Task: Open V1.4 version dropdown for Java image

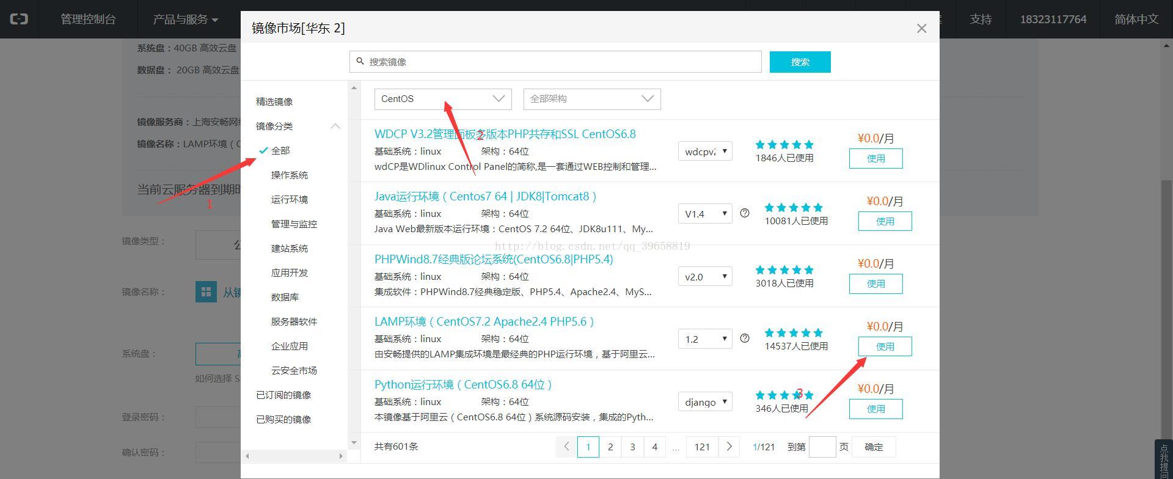Action: tap(705, 214)
